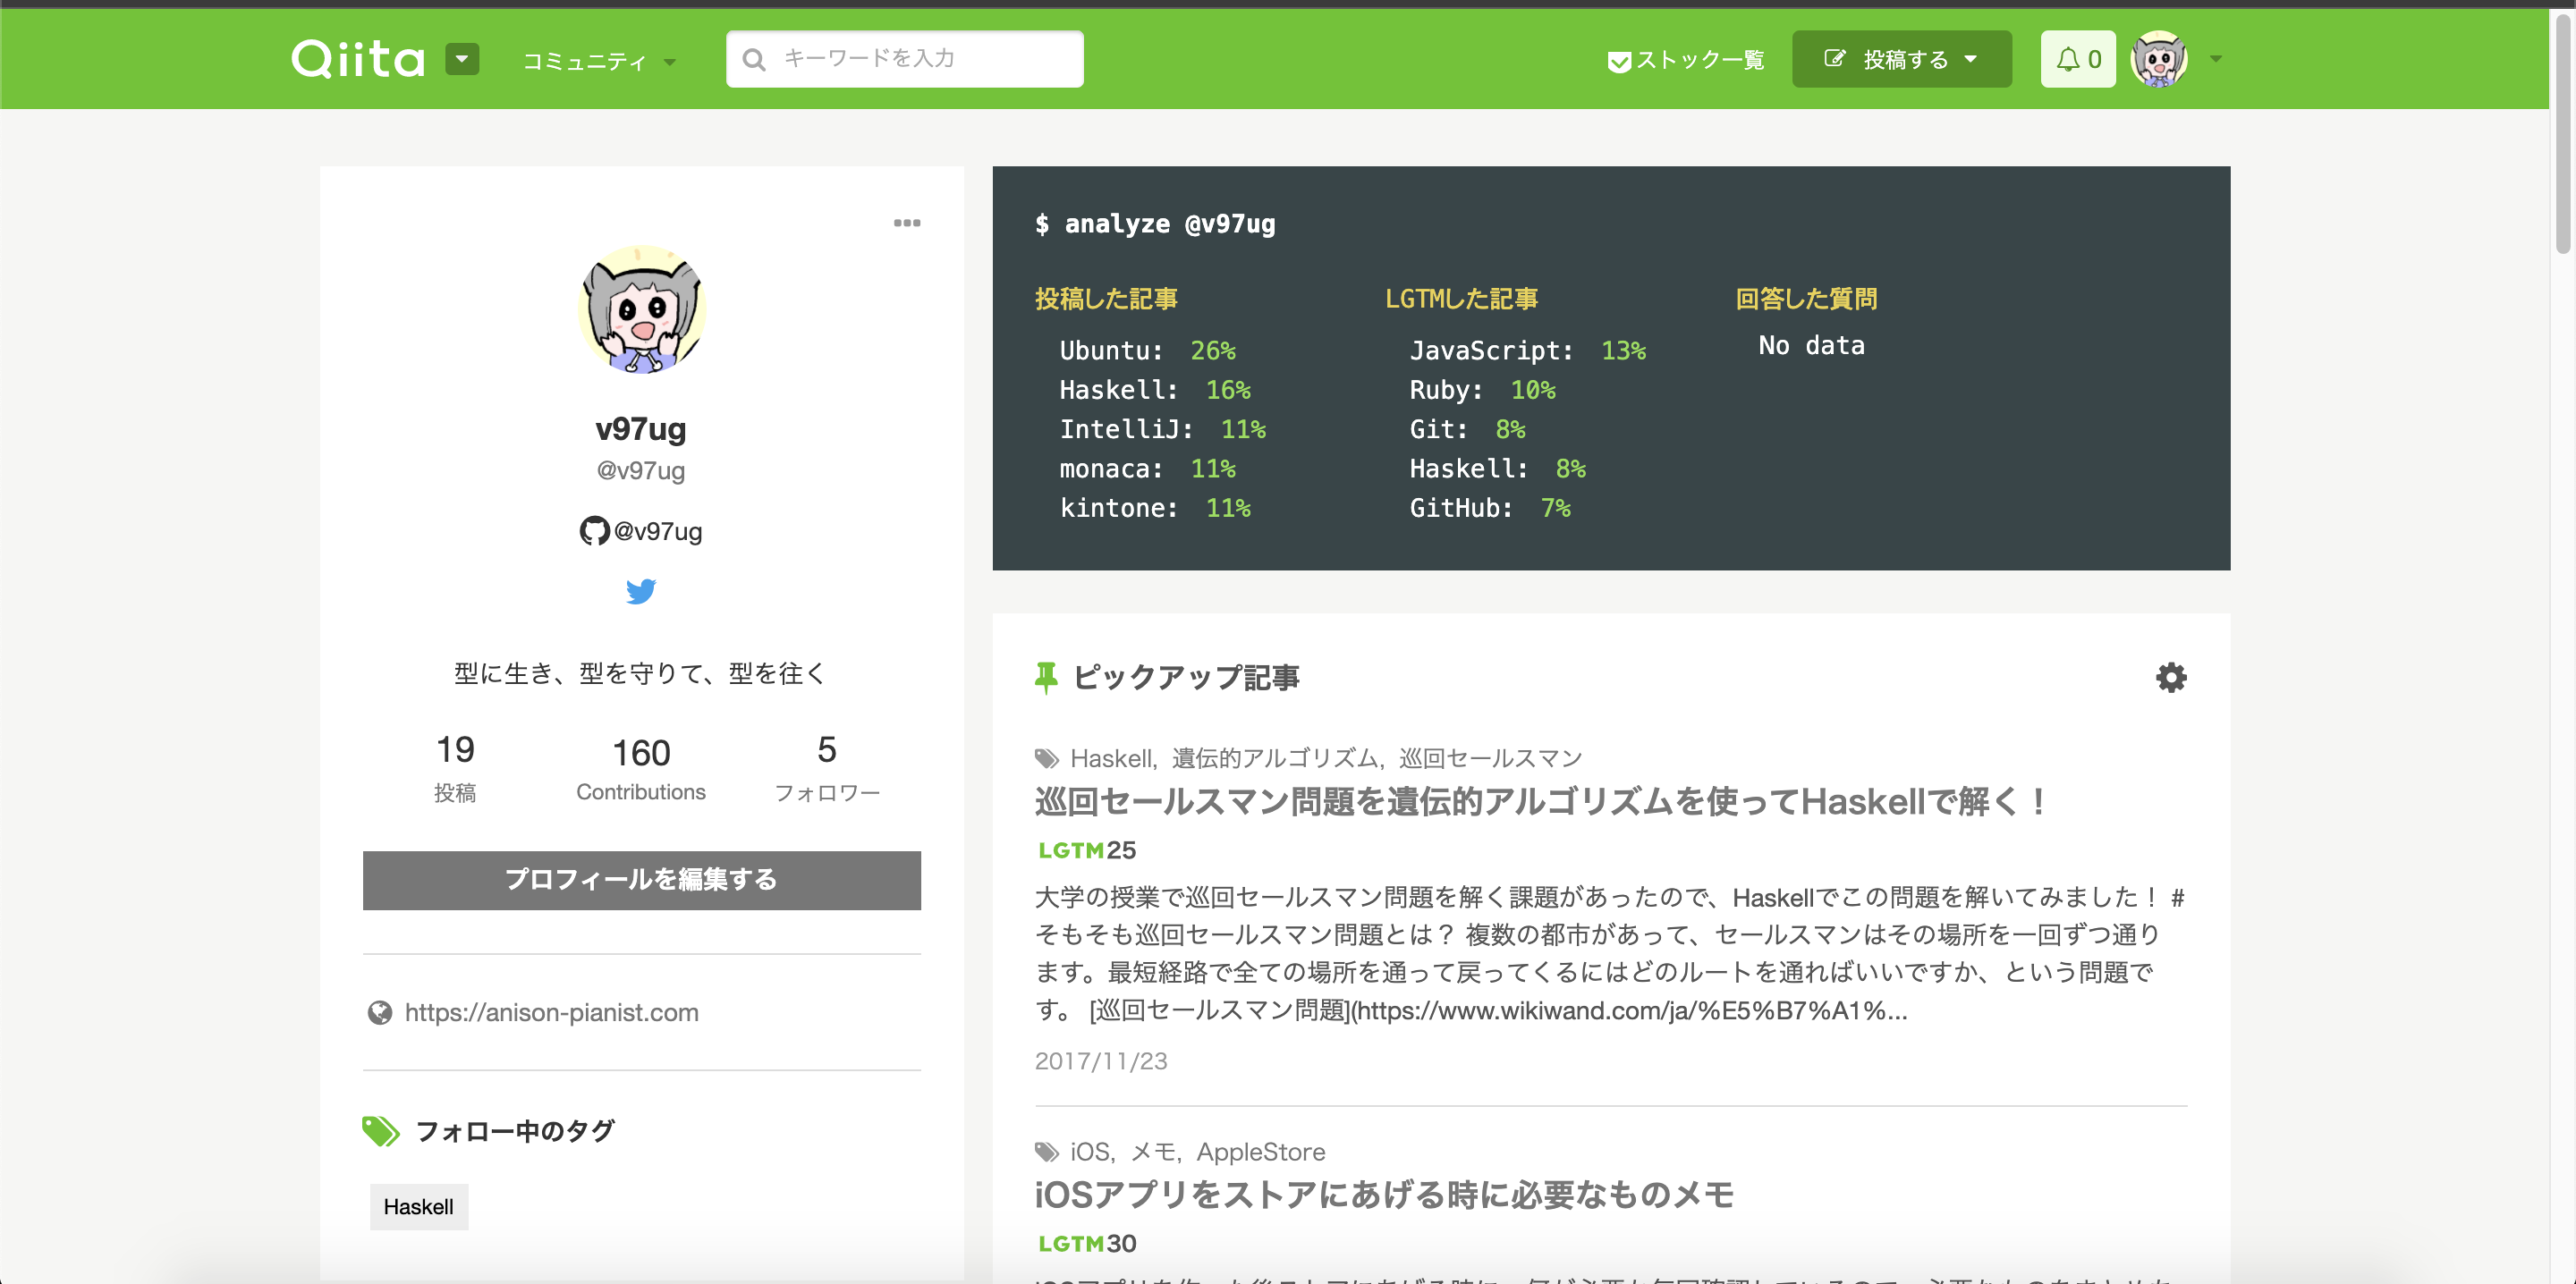Open the 投稿する post dropdown
The width and height of the screenshot is (2576, 1284).
pyautogui.click(x=1901, y=59)
